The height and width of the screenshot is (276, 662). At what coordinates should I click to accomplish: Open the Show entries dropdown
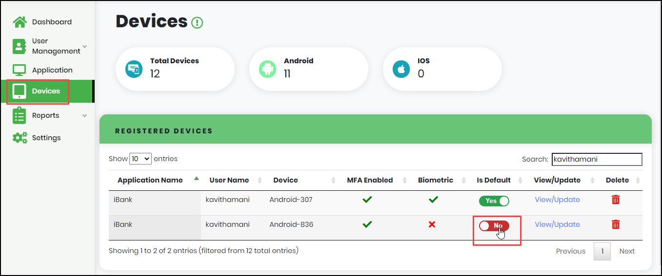[x=140, y=159]
